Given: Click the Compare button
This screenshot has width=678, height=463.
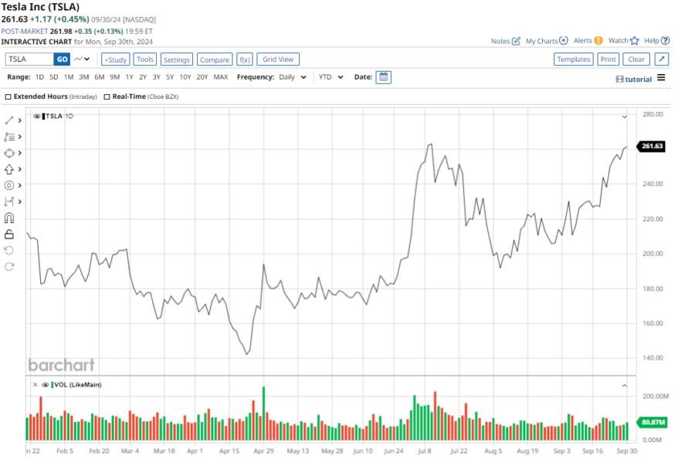Looking at the screenshot, I should 215,59.
